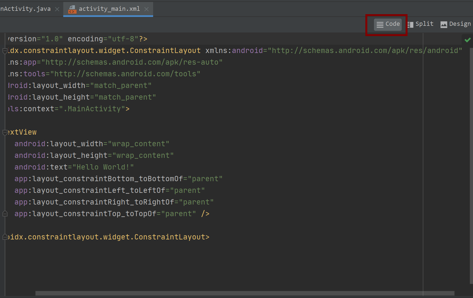
Task: Close the activity_main.xml tab
Action: pyautogui.click(x=146, y=9)
